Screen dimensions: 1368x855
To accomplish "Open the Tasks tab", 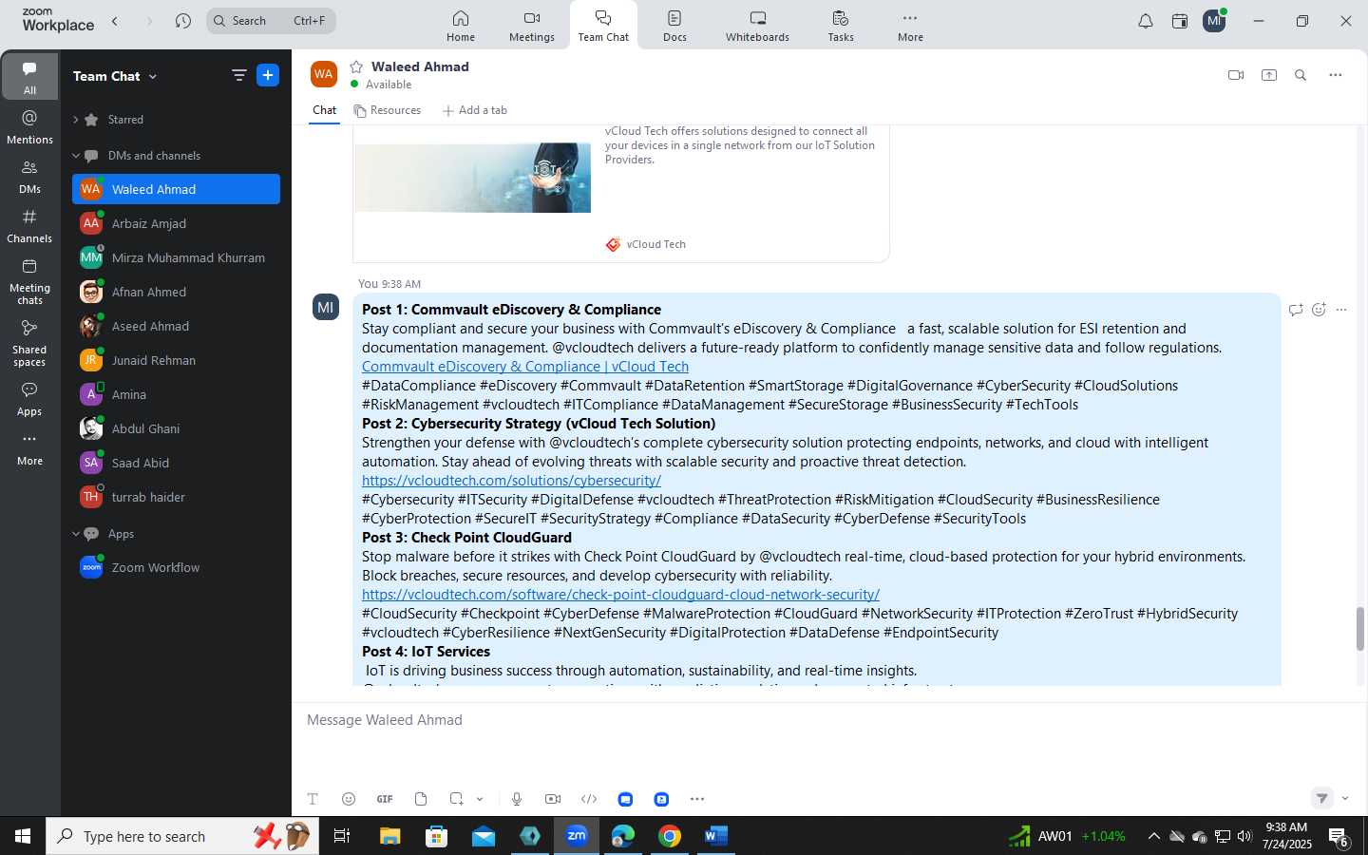I will pyautogui.click(x=841, y=26).
